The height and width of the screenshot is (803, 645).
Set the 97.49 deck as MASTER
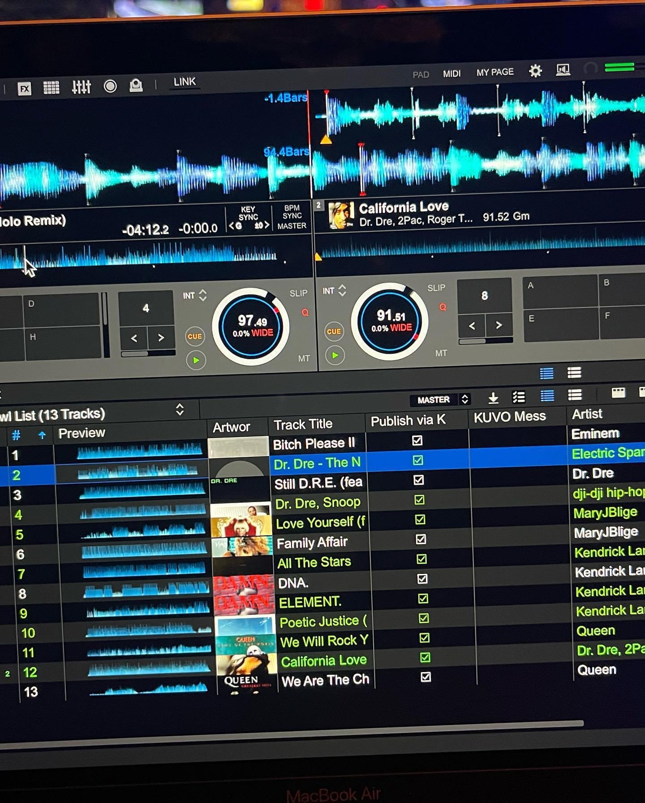pos(292,226)
